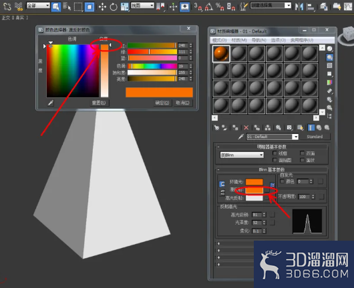Click the Edit Named Selection Sets icon

pyautogui.click(x=244, y=7)
